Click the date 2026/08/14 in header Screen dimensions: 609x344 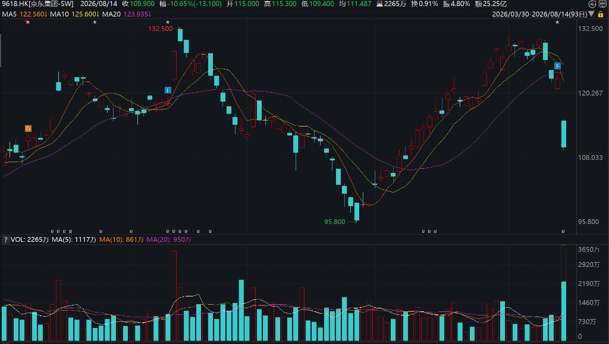pyautogui.click(x=99, y=4)
